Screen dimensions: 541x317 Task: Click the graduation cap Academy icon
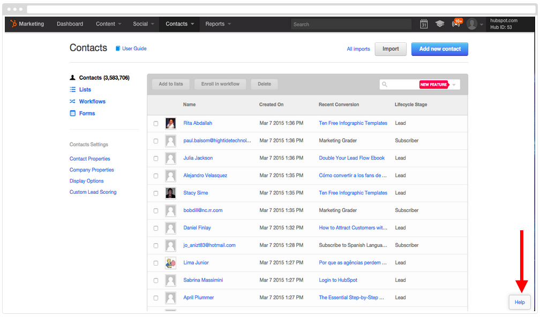pyautogui.click(x=440, y=24)
